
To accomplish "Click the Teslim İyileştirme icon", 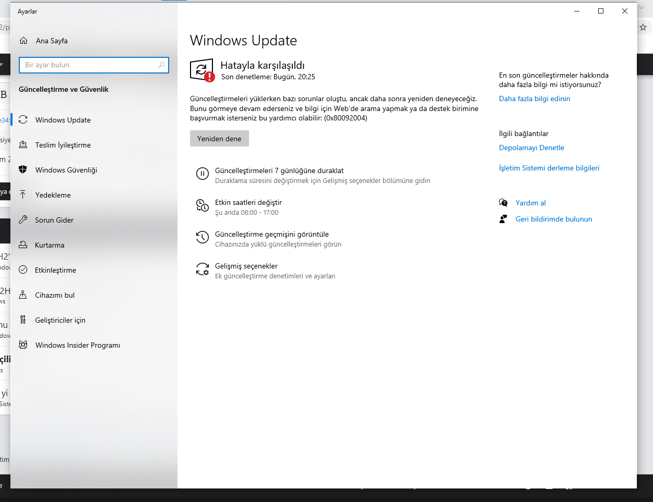I will (23, 145).
